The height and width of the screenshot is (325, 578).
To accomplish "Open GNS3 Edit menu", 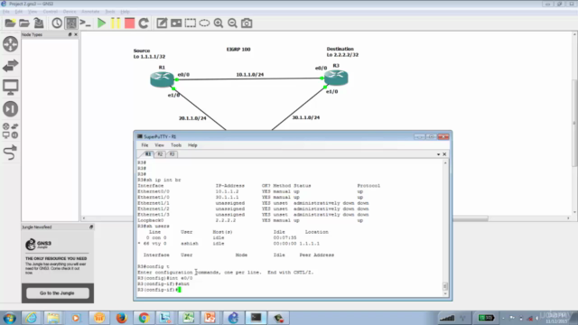I will point(18,12).
